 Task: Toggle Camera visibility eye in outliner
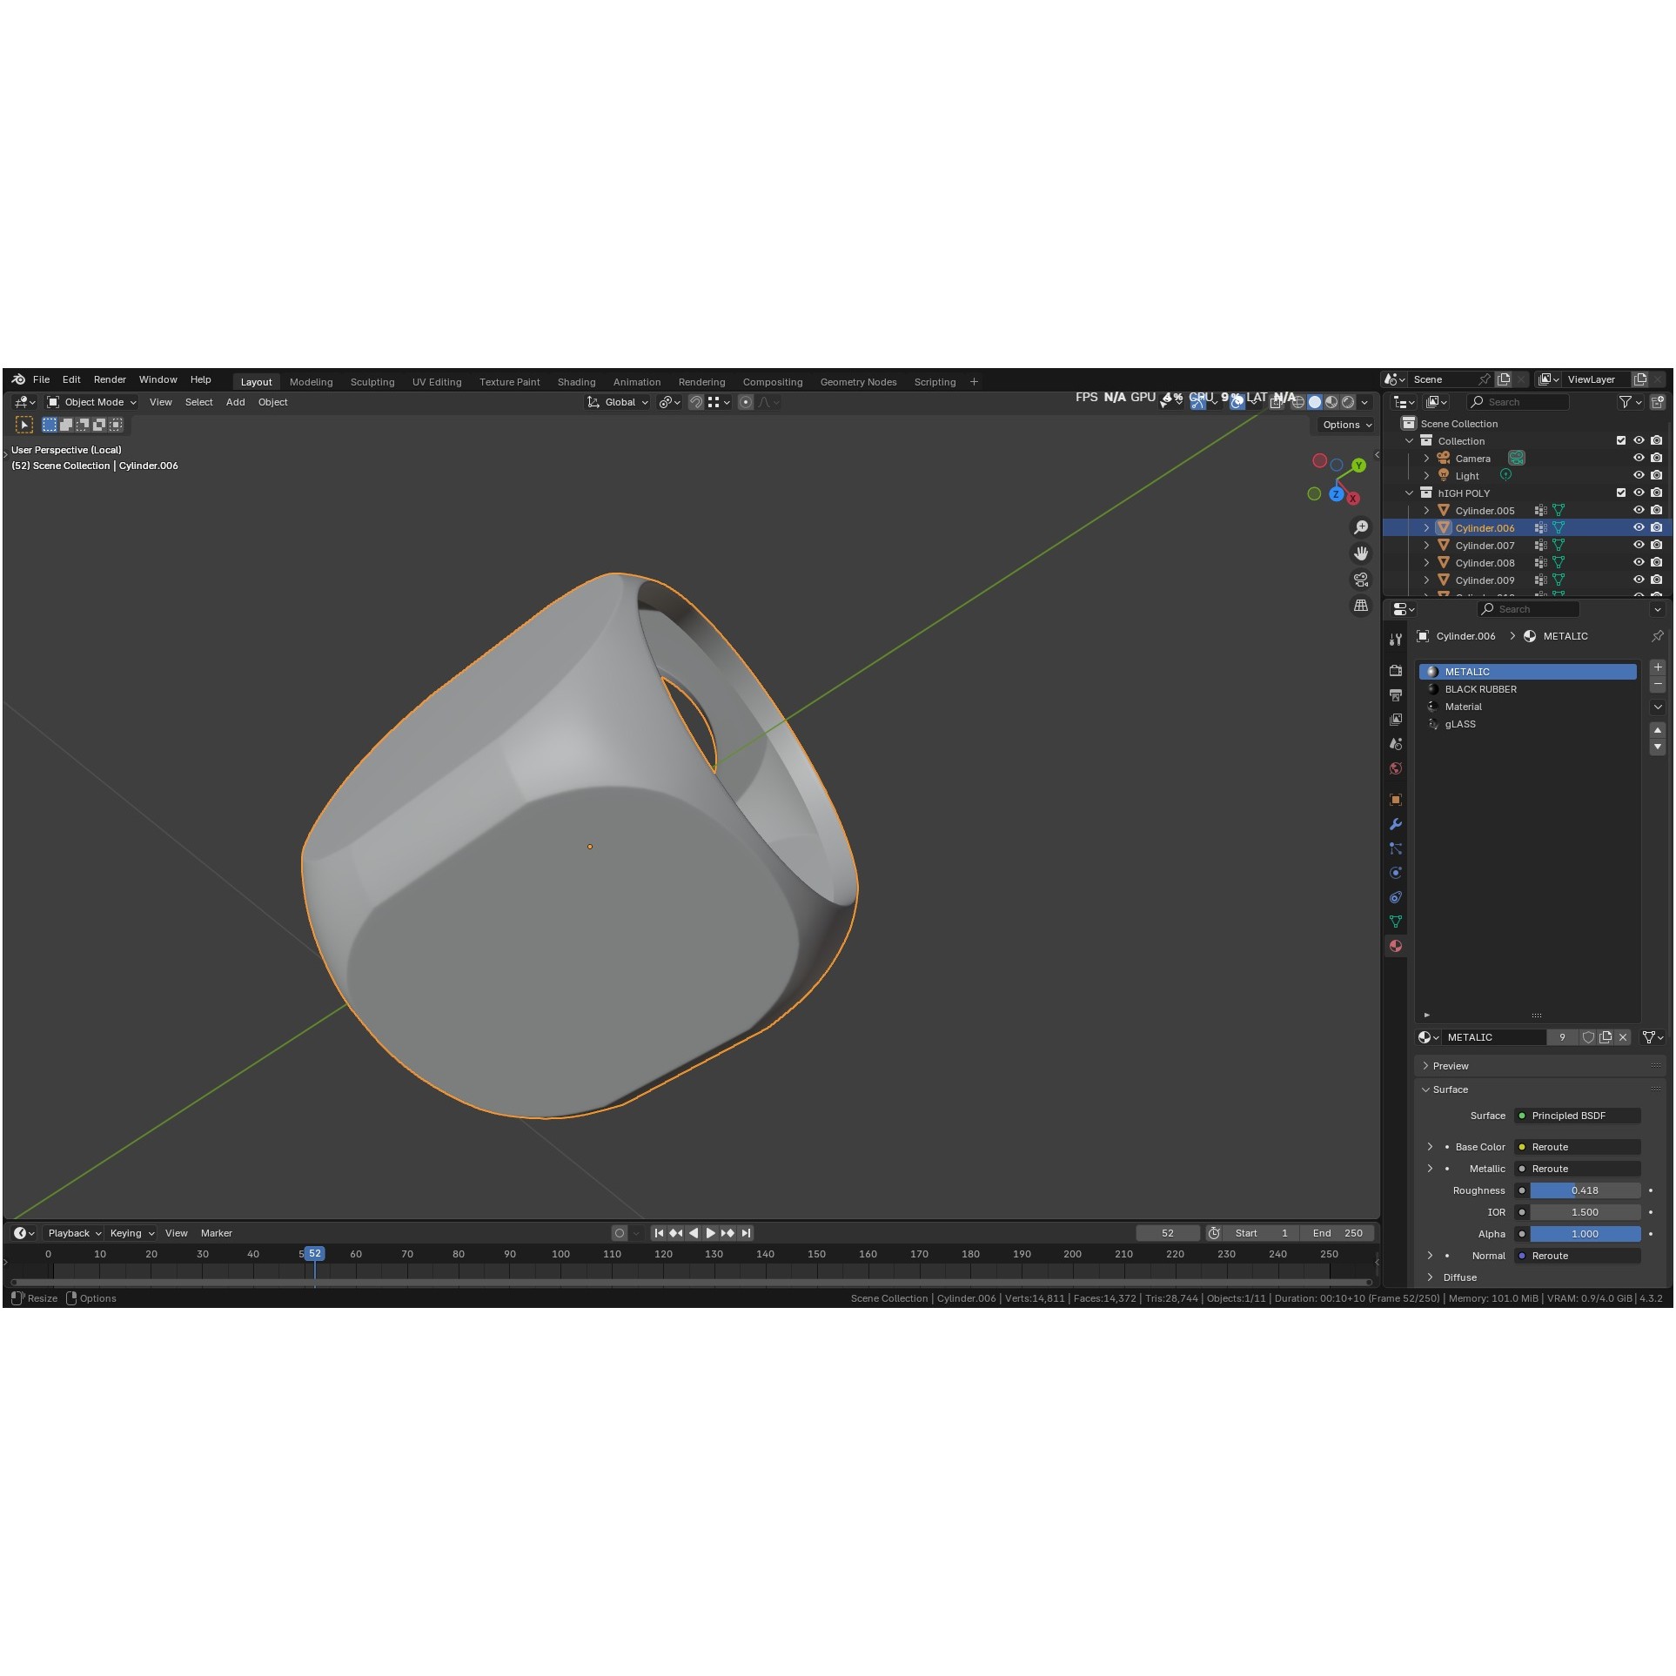1639,459
